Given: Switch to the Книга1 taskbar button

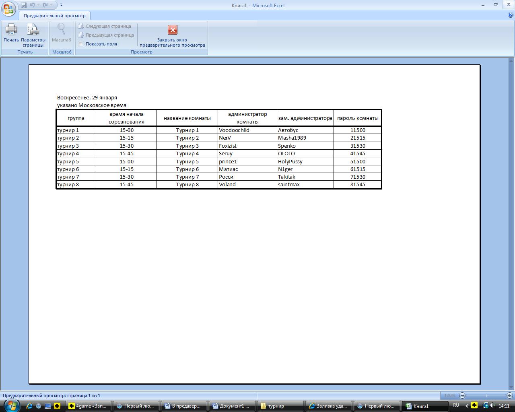Looking at the screenshot, I should pyautogui.click(x=426, y=406).
